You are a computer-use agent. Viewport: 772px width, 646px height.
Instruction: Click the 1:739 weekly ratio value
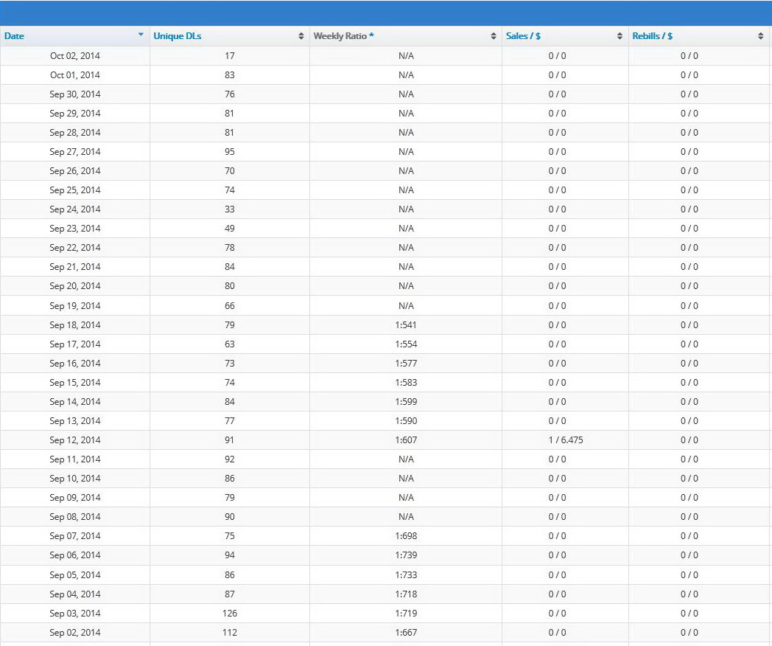pyautogui.click(x=406, y=555)
